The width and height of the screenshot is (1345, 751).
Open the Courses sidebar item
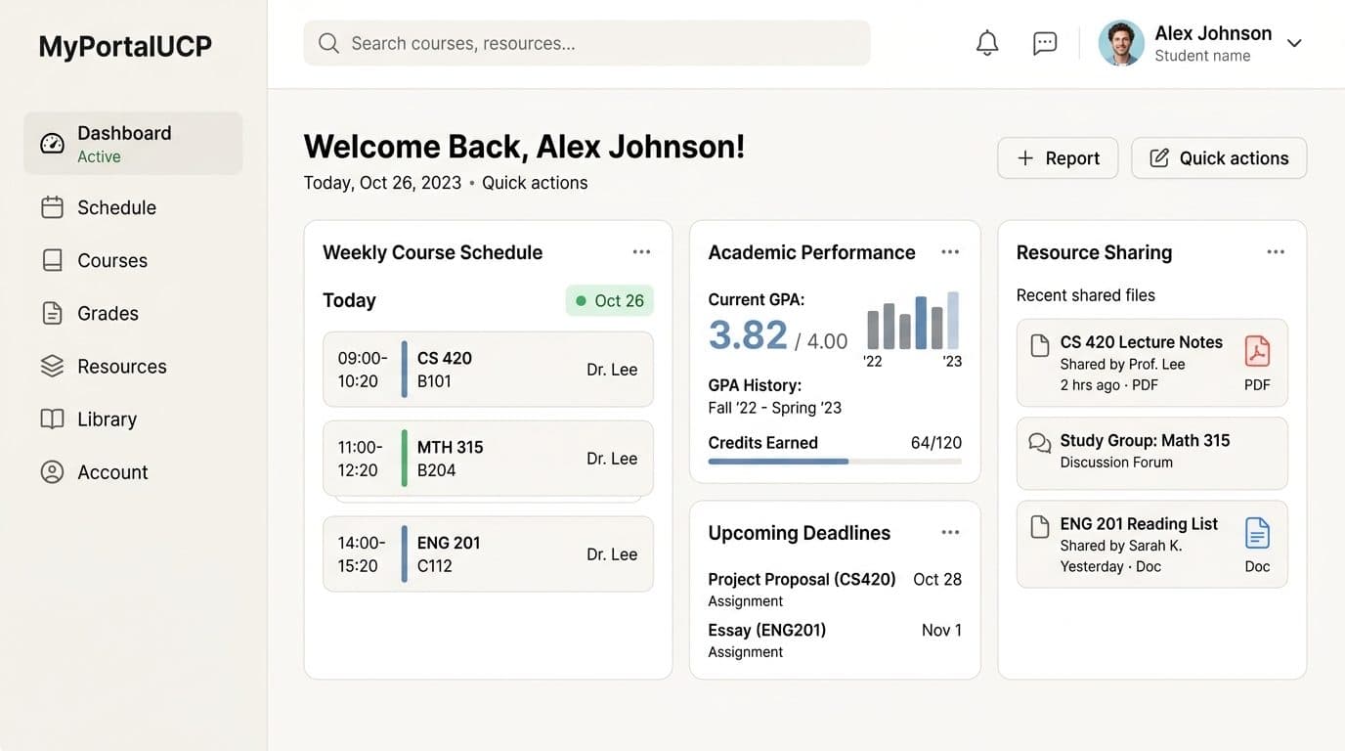133,260
